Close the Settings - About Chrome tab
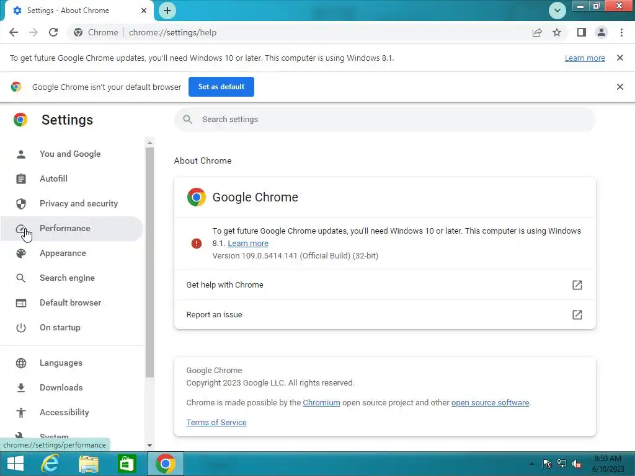The height and width of the screenshot is (476, 635). click(144, 11)
